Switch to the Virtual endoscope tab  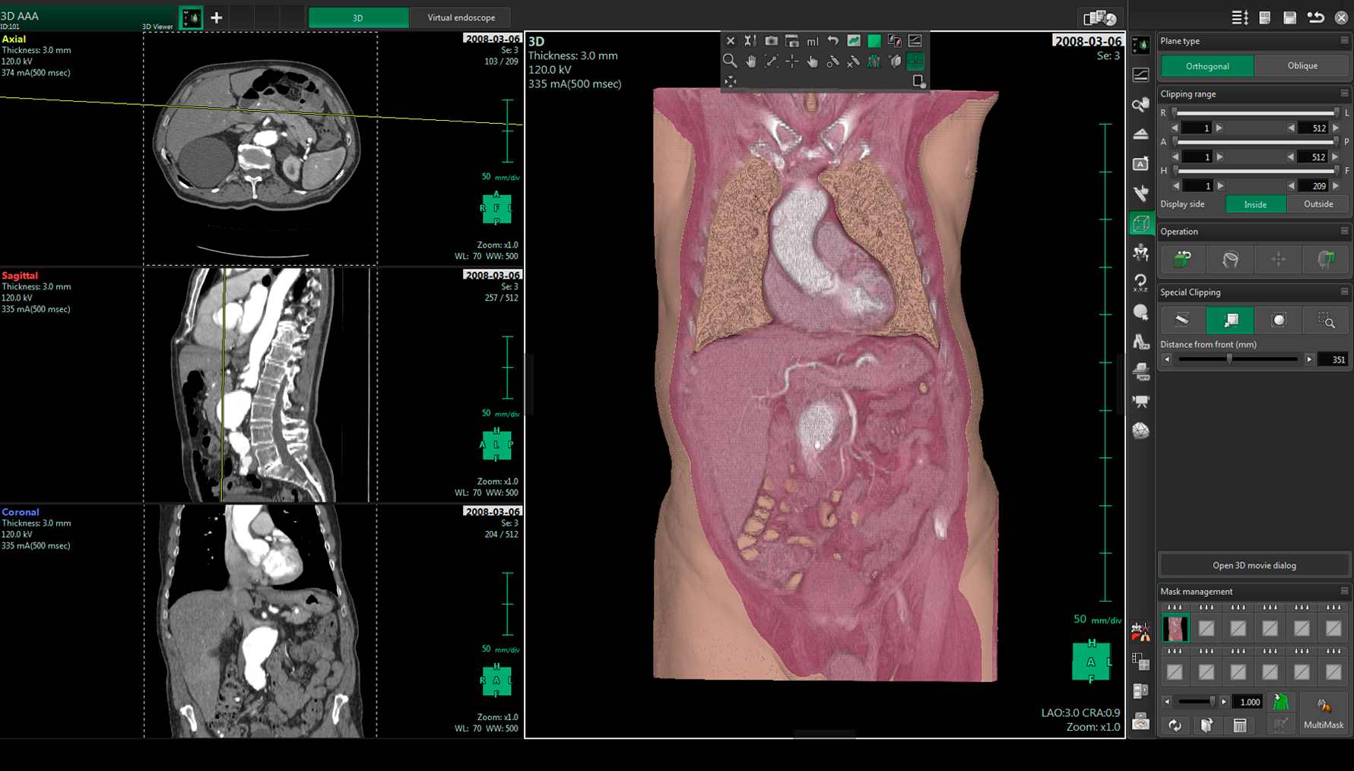point(461,17)
